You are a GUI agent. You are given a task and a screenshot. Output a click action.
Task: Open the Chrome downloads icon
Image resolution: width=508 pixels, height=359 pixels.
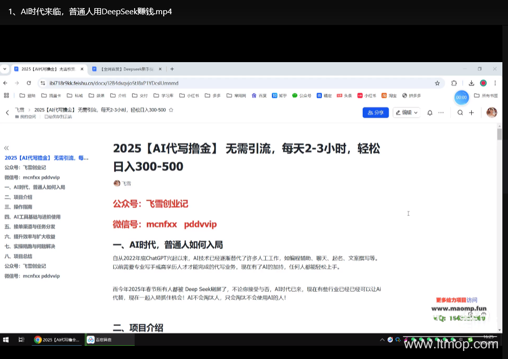(x=472, y=83)
